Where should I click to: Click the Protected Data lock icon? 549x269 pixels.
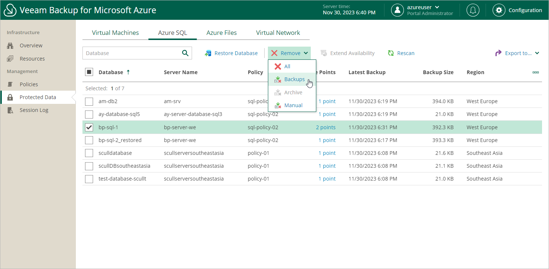tap(10, 97)
